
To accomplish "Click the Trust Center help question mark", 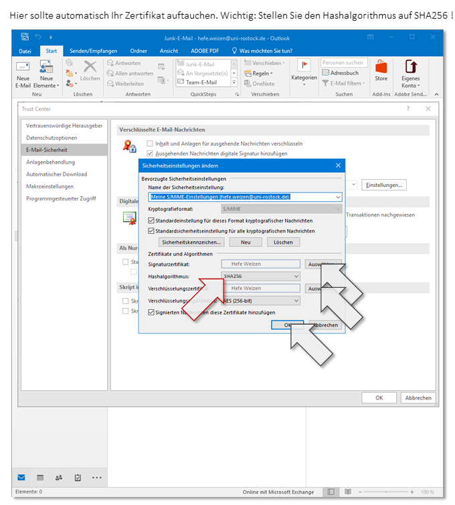I will pyautogui.click(x=408, y=109).
